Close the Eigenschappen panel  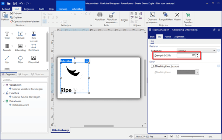click(x=219, y=30)
